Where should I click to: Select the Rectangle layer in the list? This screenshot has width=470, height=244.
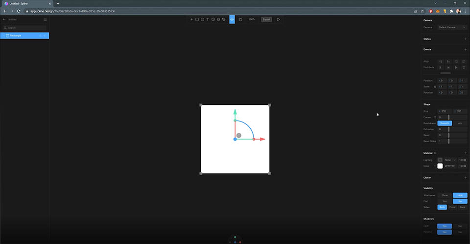(24, 36)
